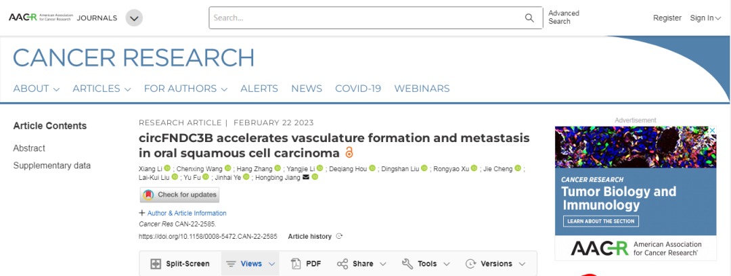Click the Split-Screen icon
Screen dimensions: 731x276
[156, 264]
